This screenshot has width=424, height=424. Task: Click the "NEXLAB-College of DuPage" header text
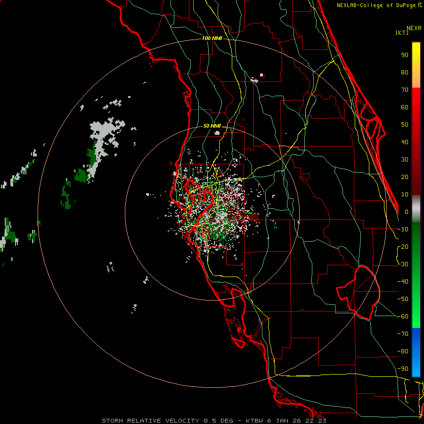coord(377,5)
